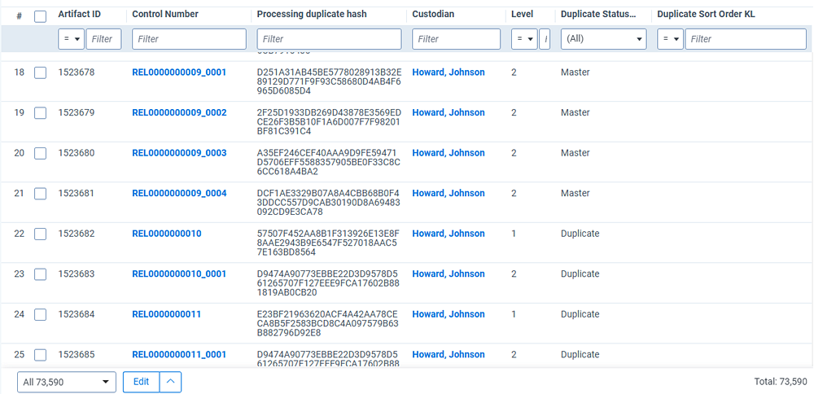This screenshot has height=394, width=814.
Task: Check the box for row 18
Action: click(40, 72)
